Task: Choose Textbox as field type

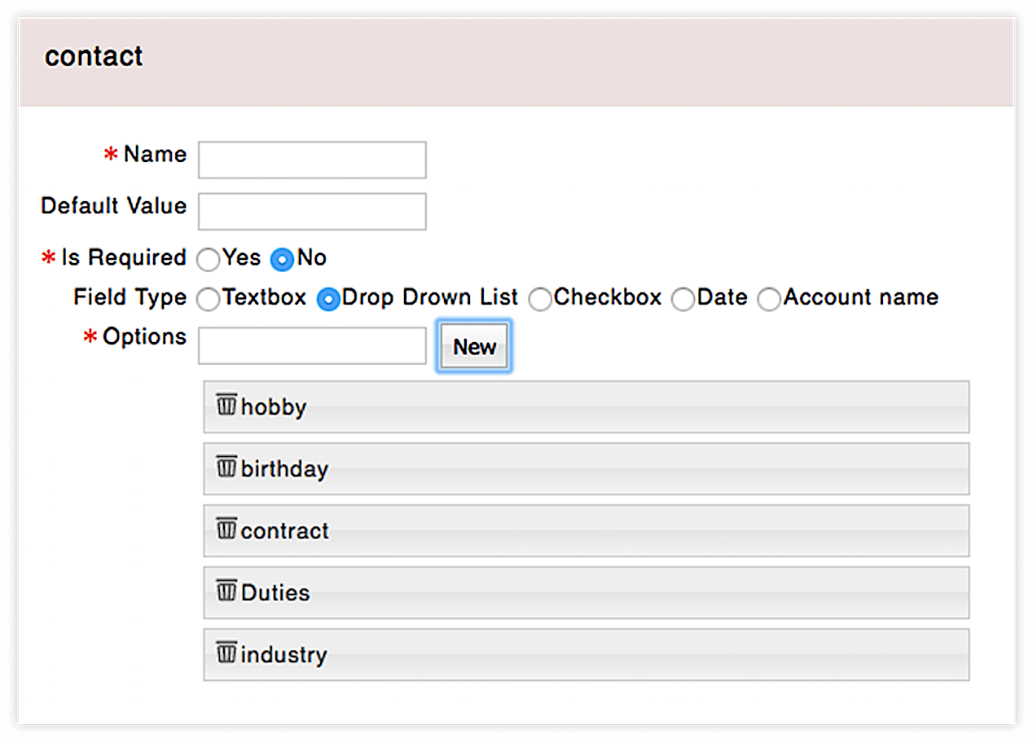Action: coord(209,300)
